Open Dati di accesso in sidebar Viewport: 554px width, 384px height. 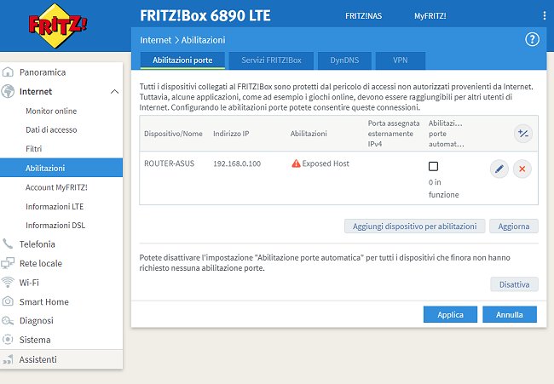51,130
